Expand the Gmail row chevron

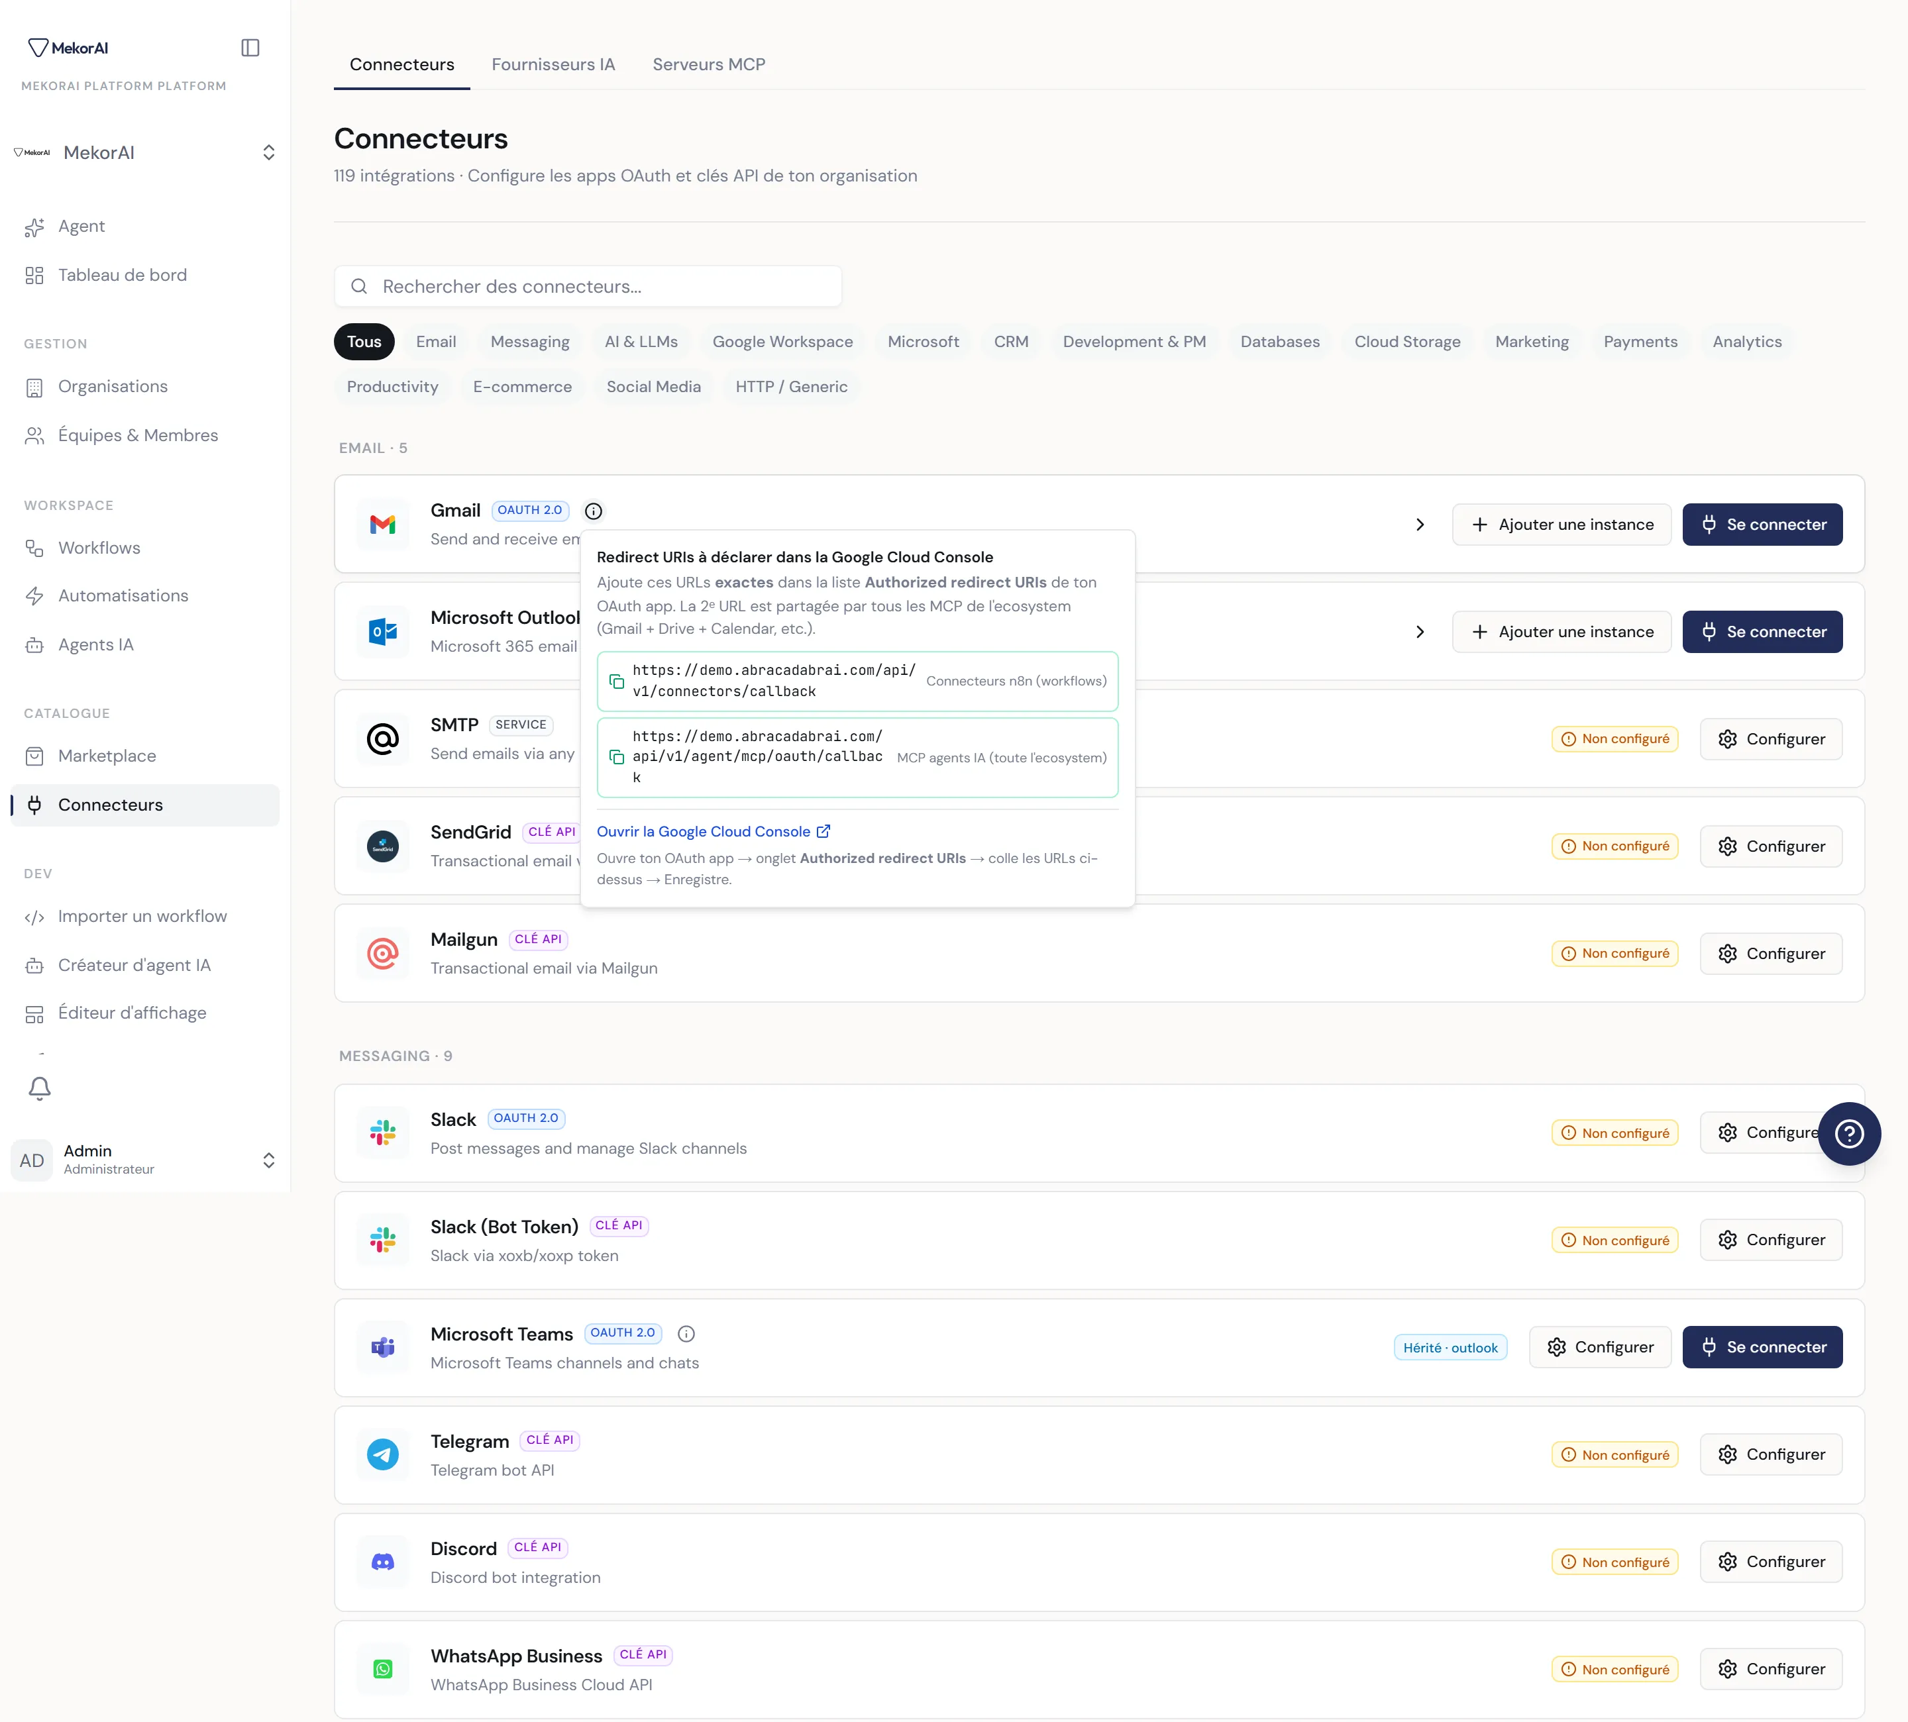[1420, 524]
